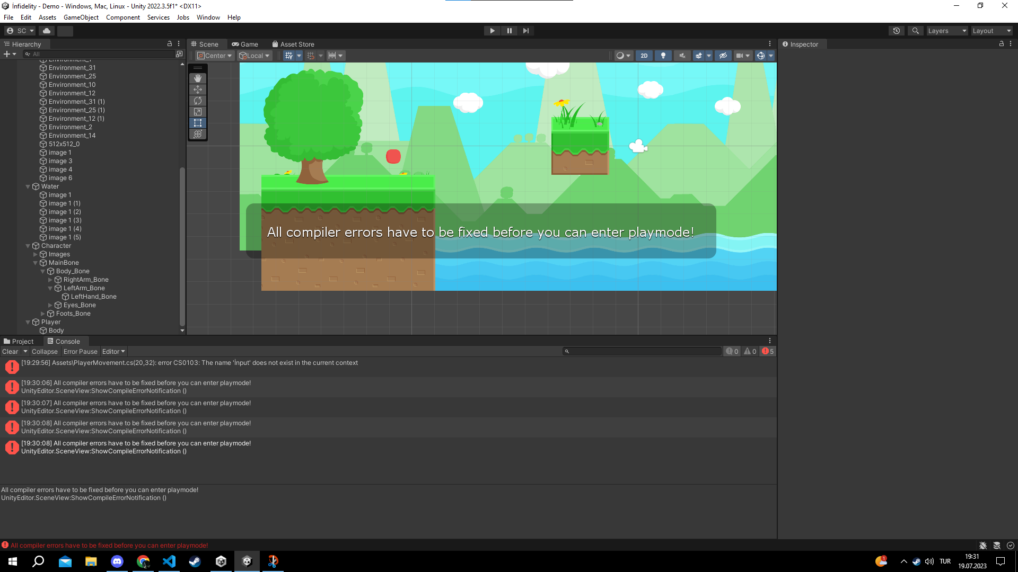Toggle scene lighting lightbulb button

point(663,56)
